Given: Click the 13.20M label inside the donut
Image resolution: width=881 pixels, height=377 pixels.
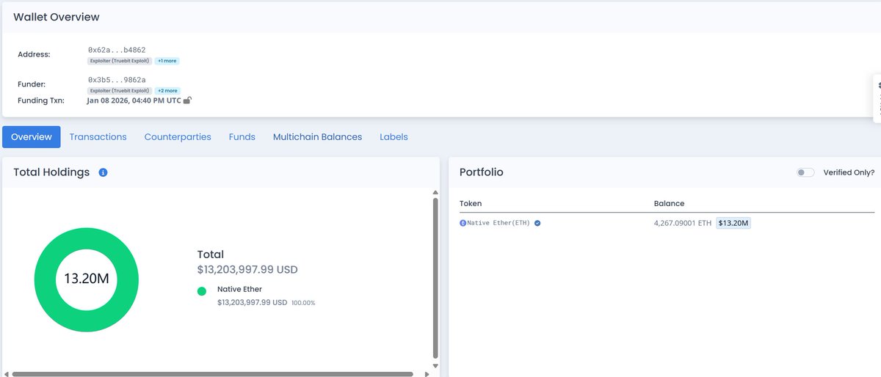Looking at the screenshot, I should tap(87, 279).
